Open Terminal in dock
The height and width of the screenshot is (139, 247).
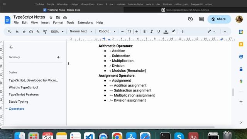[165, 136]
